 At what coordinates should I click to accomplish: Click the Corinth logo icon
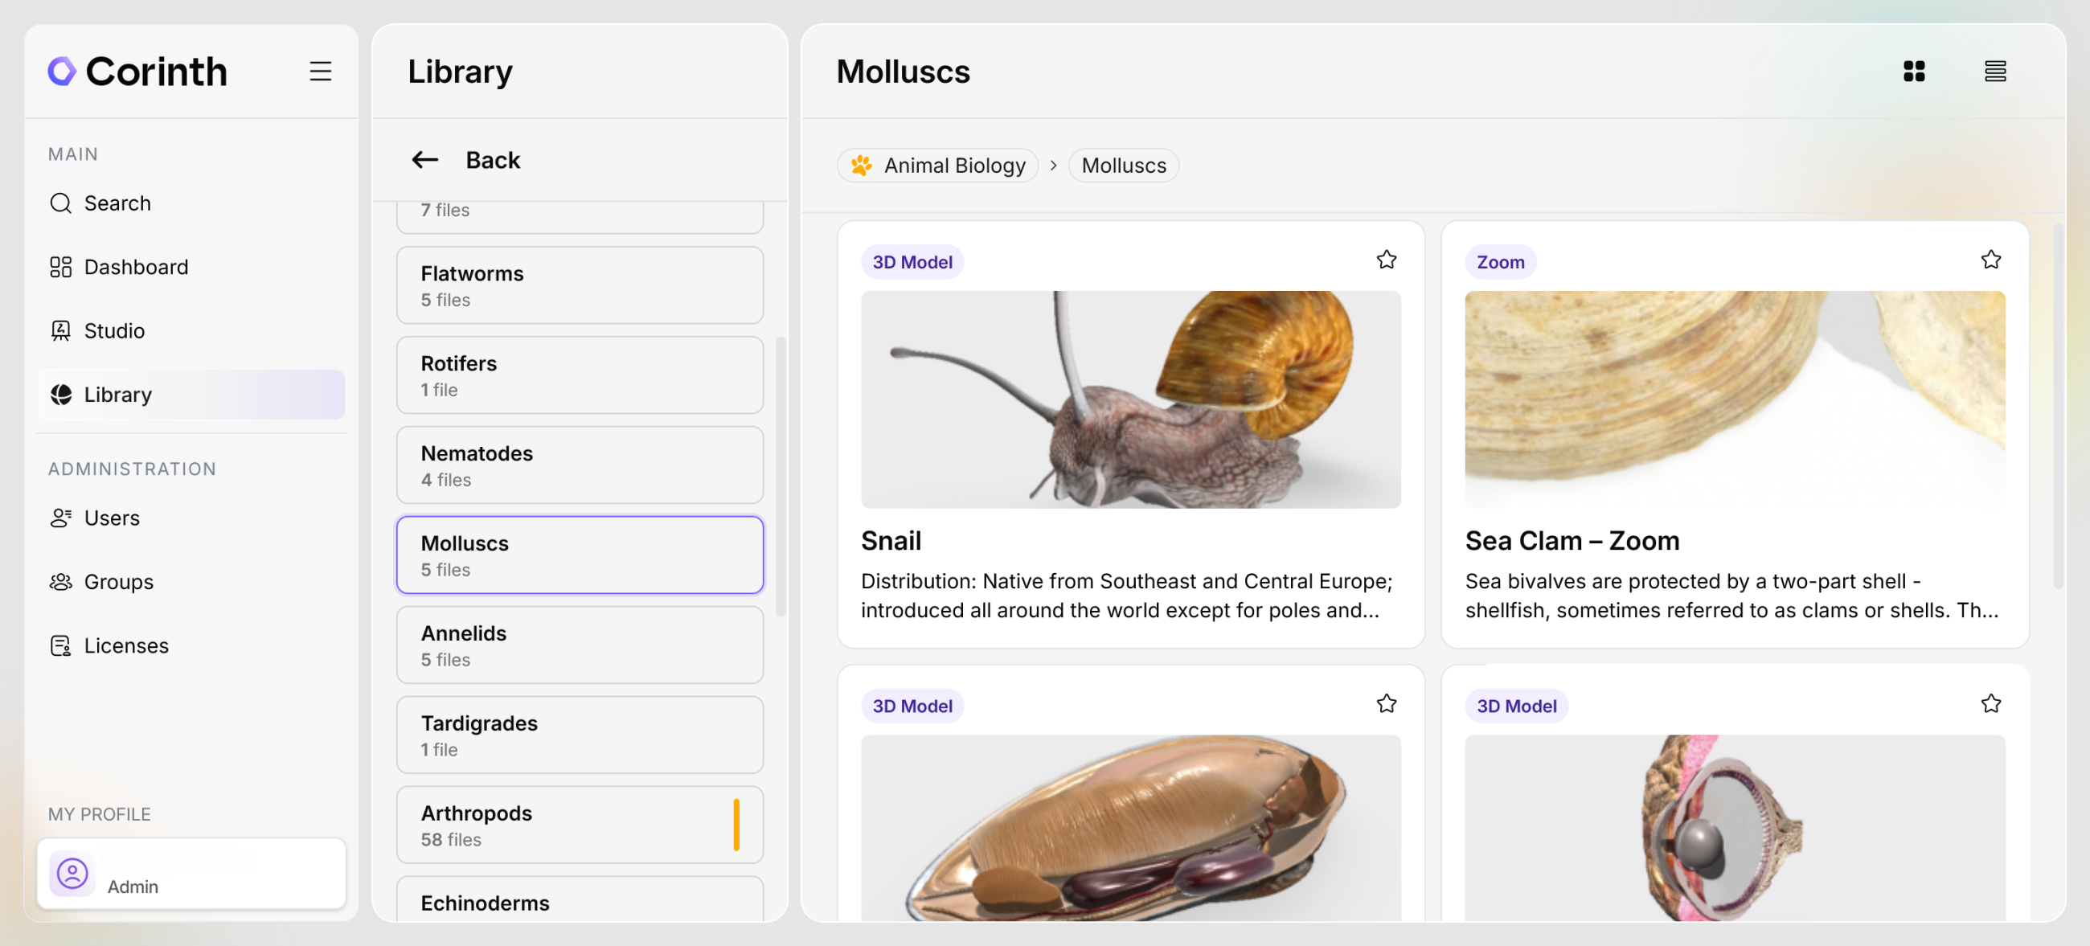62,72
